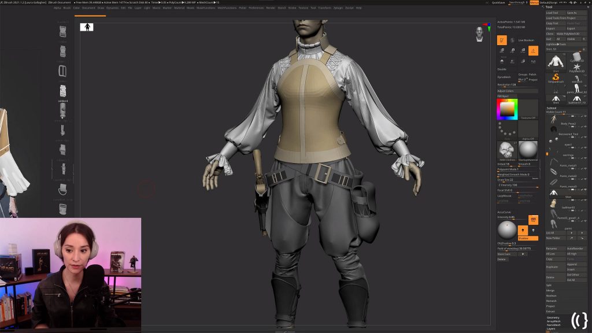Screen dimensions: 592x333
Task: Select the Pants_metal2 ring subtool icon
Action: pos(553,172)
